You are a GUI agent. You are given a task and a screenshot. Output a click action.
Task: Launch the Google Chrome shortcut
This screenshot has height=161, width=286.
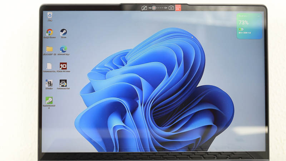49,32
